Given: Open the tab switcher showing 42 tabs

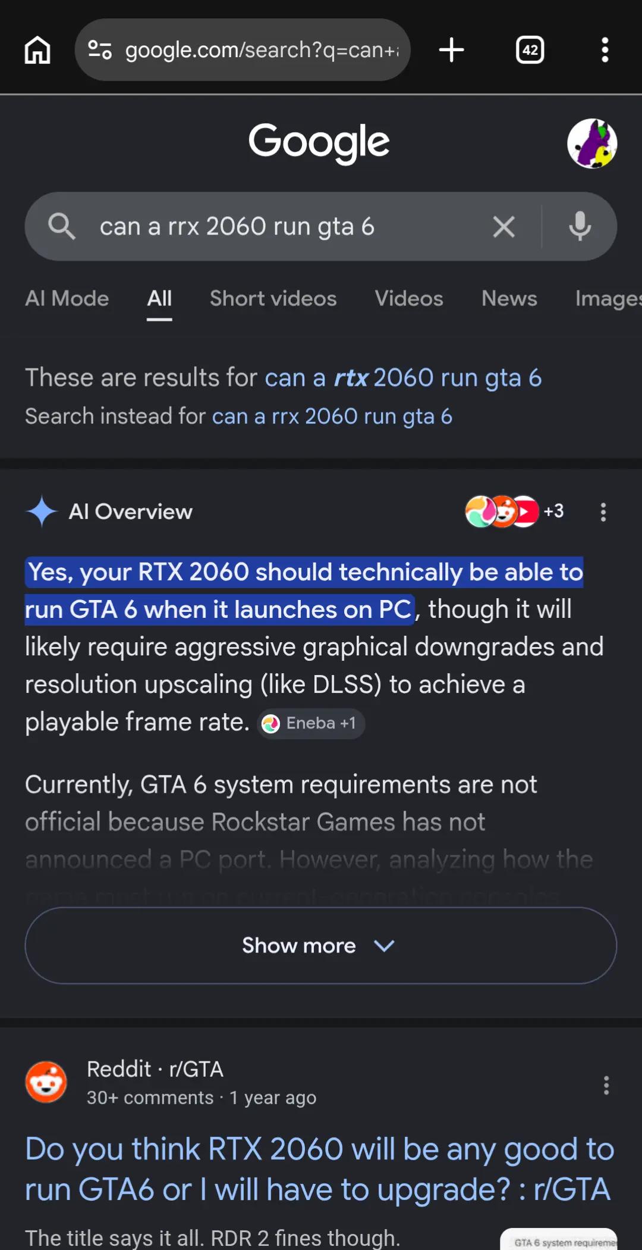Looking at the screenshot, I should coord(530,50).
